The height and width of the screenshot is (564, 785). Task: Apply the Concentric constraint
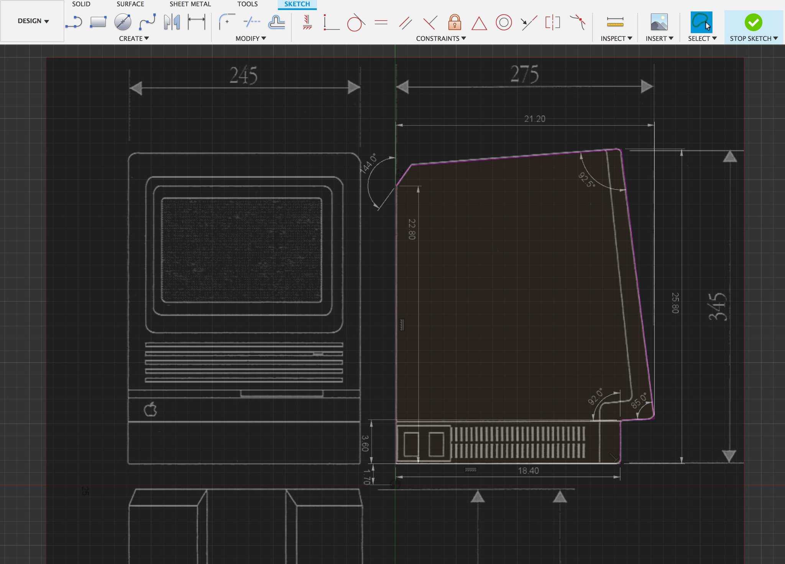pos(504,22)
